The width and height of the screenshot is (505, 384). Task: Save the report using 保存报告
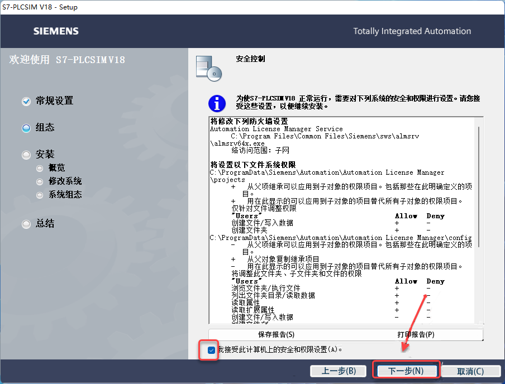click(278, 334)
